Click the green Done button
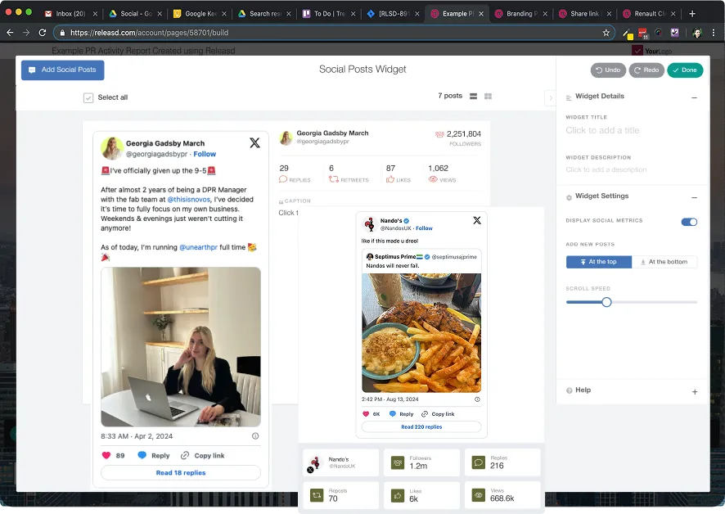 [685, 70]
